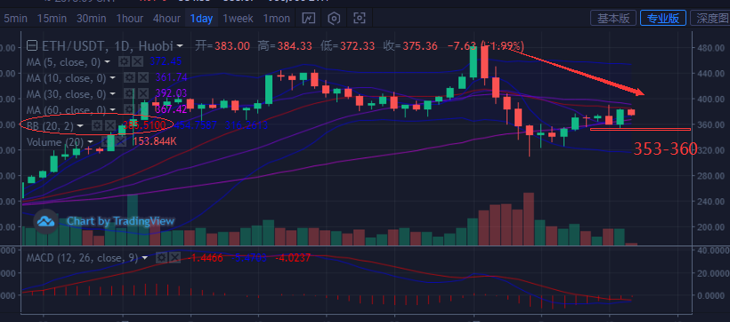This screenshot has width=730, height=322.
Task: Expand MA (10, close, 0) dropdown arrow
Action: [113, 77]
